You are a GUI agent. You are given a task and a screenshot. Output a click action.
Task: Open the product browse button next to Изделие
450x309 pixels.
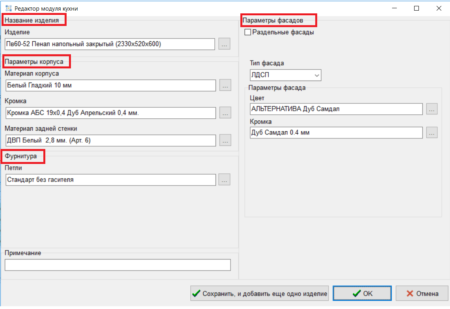pyautogui.click(x=224, y=44)
